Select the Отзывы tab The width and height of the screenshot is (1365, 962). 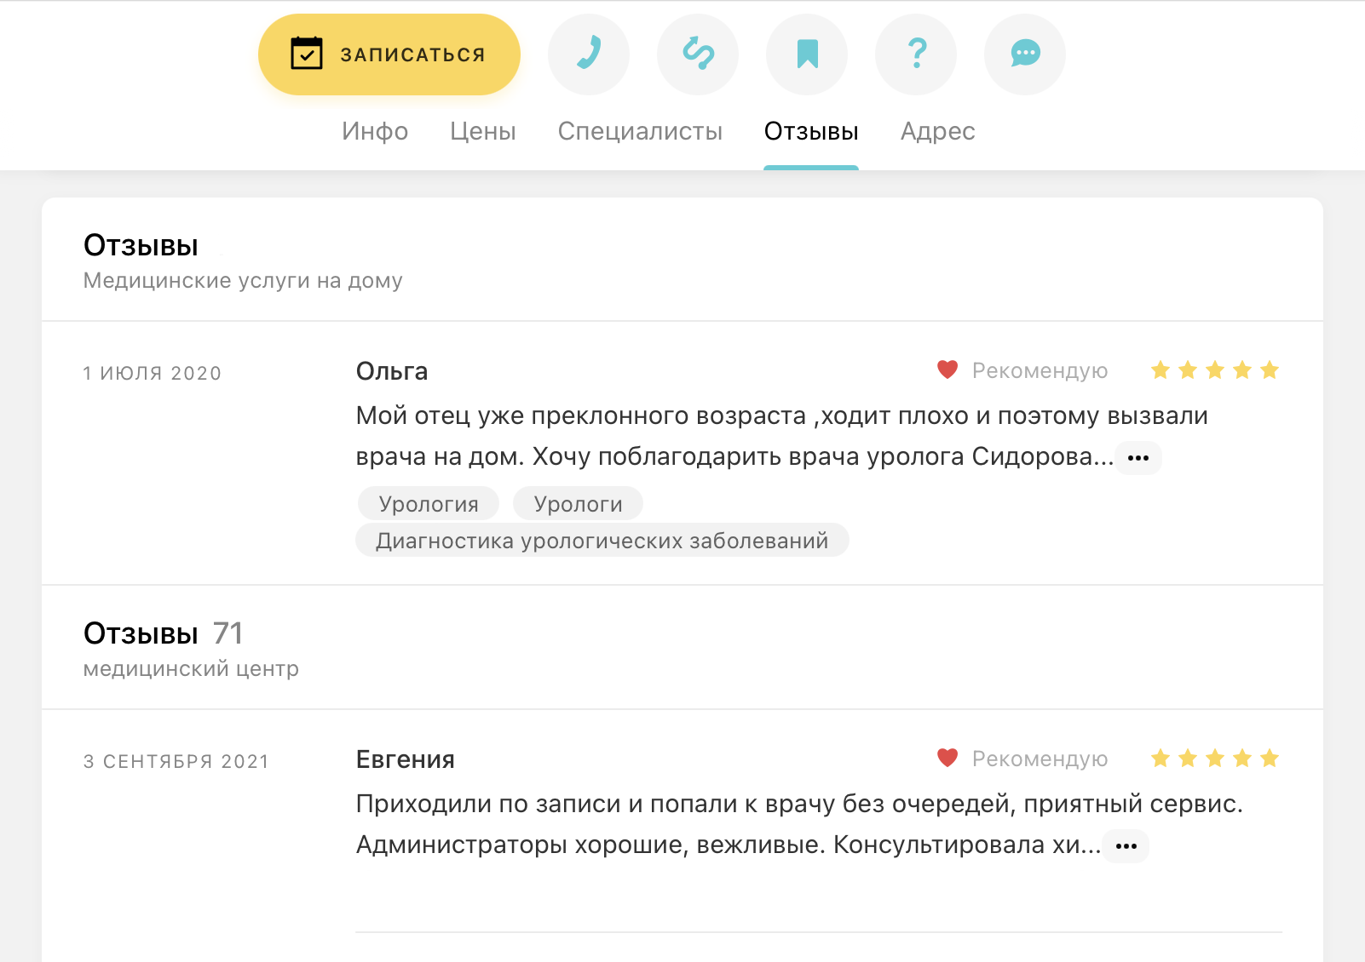click(x=811, y=131)
